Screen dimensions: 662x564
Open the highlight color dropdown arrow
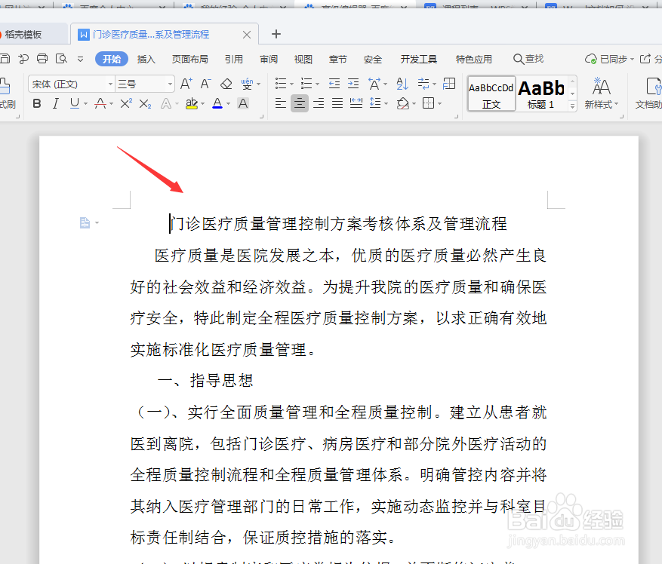(x=202, y=104)
